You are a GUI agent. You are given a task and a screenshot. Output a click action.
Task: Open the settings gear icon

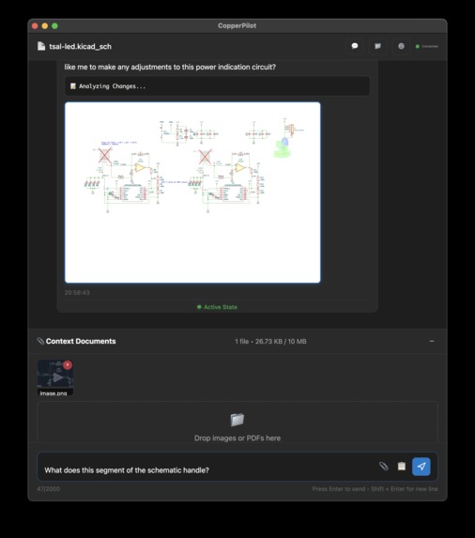[401, 46]
